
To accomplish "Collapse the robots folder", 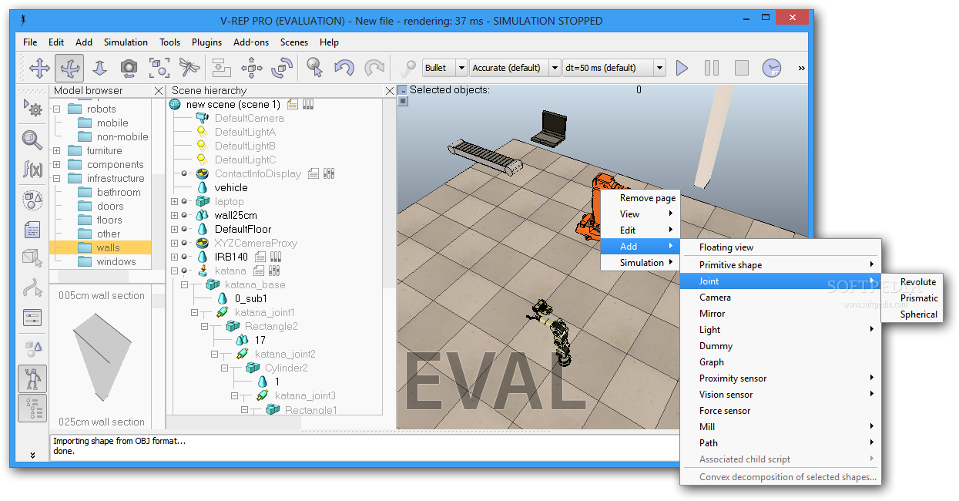I will [x=56, y=109].
